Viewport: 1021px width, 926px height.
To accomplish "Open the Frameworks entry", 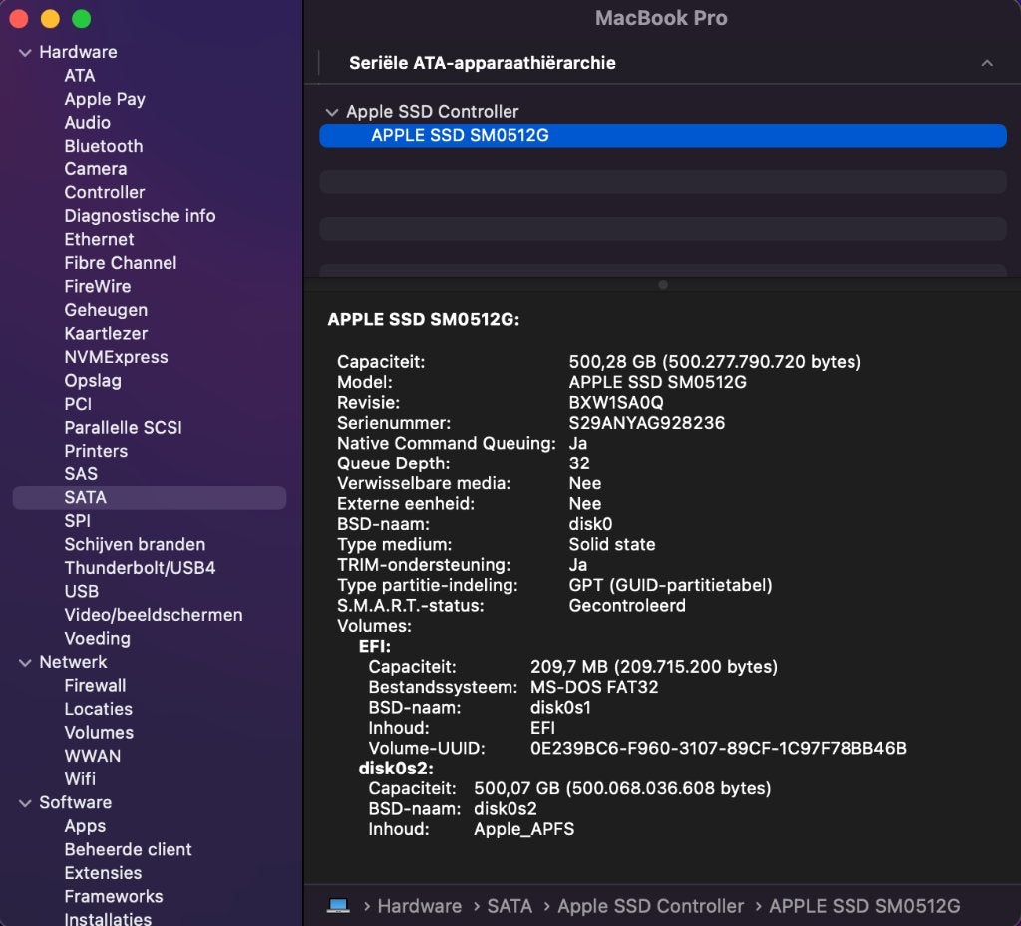I will pyautogui.click(x=114, y=897).
